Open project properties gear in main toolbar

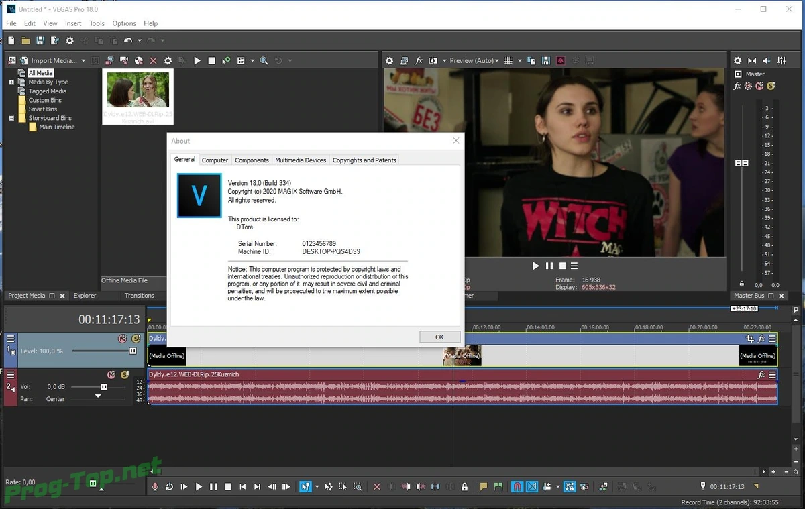(70, 41)
